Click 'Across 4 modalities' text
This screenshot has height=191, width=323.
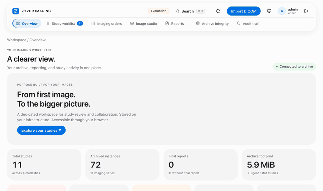[26, 173]
